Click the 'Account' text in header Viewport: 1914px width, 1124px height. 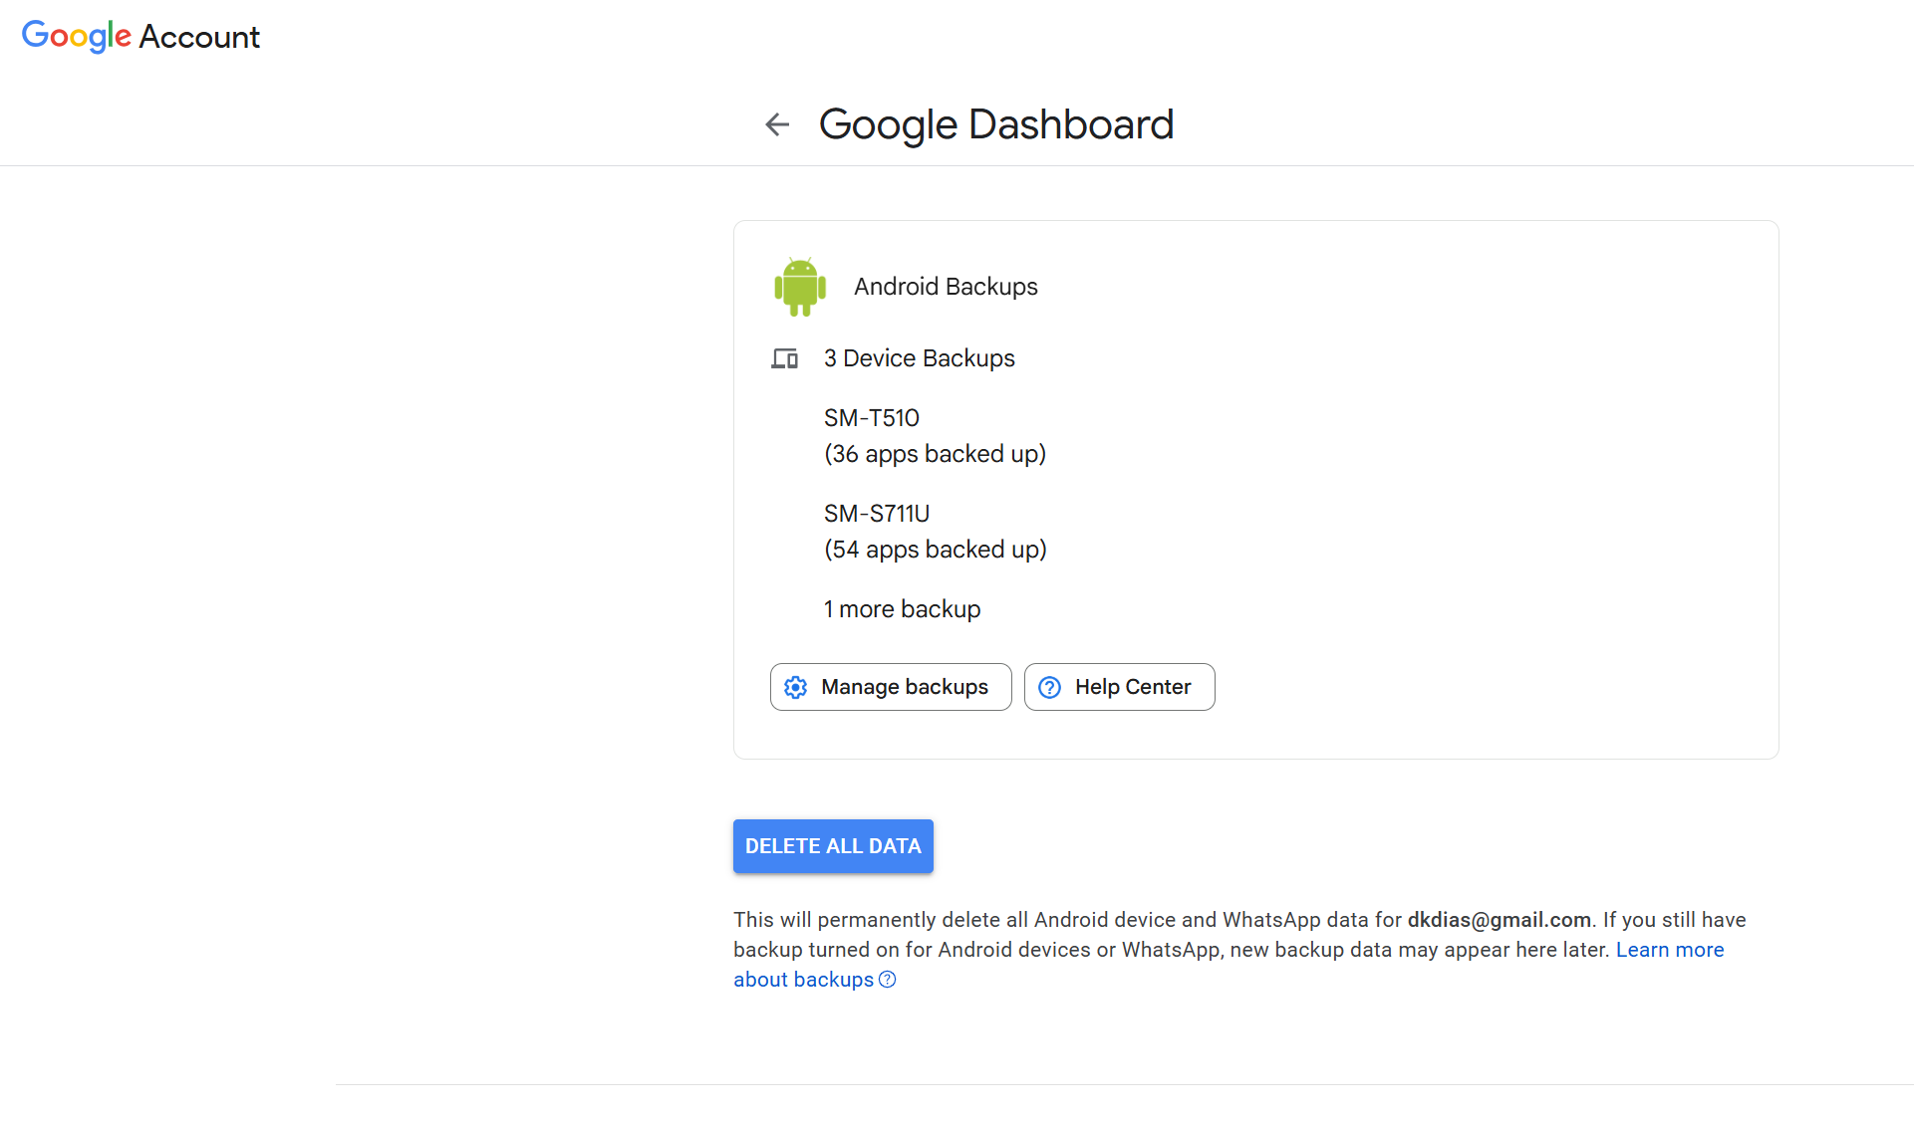199,37
